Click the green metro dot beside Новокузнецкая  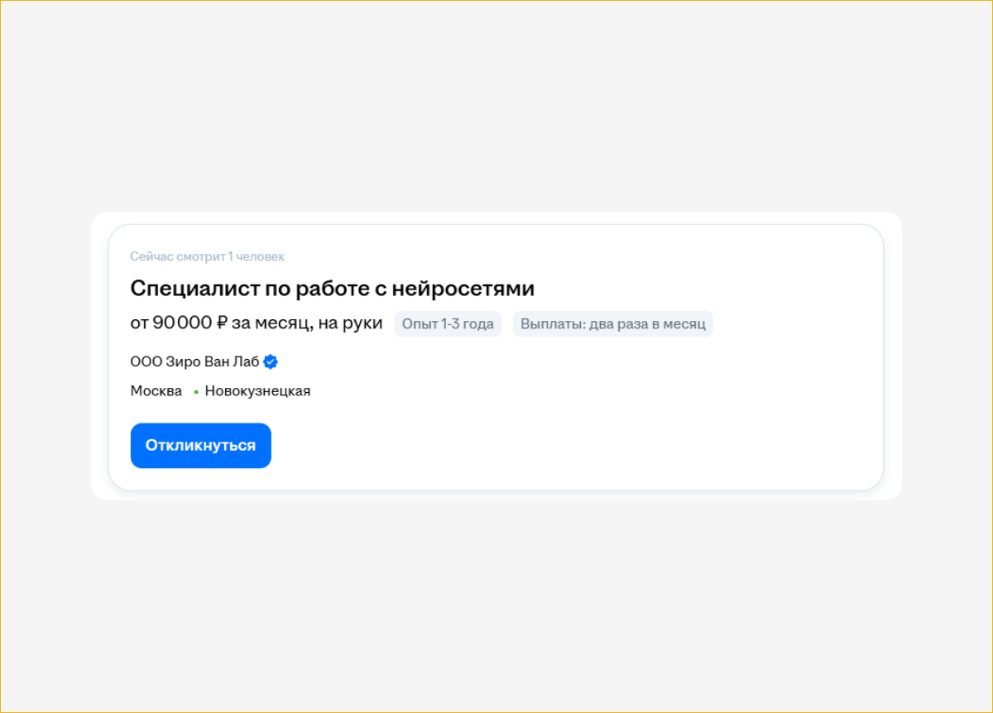pos(196,392)
